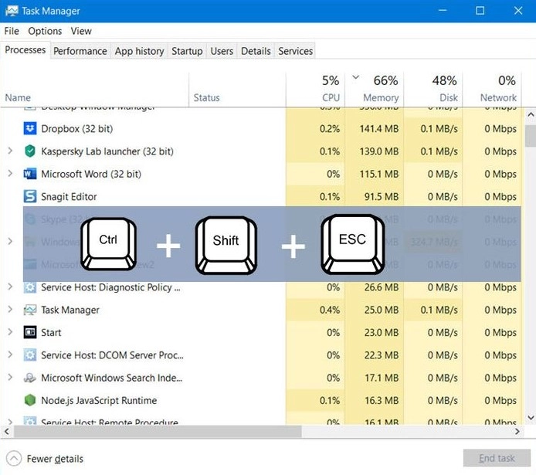Click the 91.5 MB memory value
The height and width of the screenshot is (475, 536).
382,196
